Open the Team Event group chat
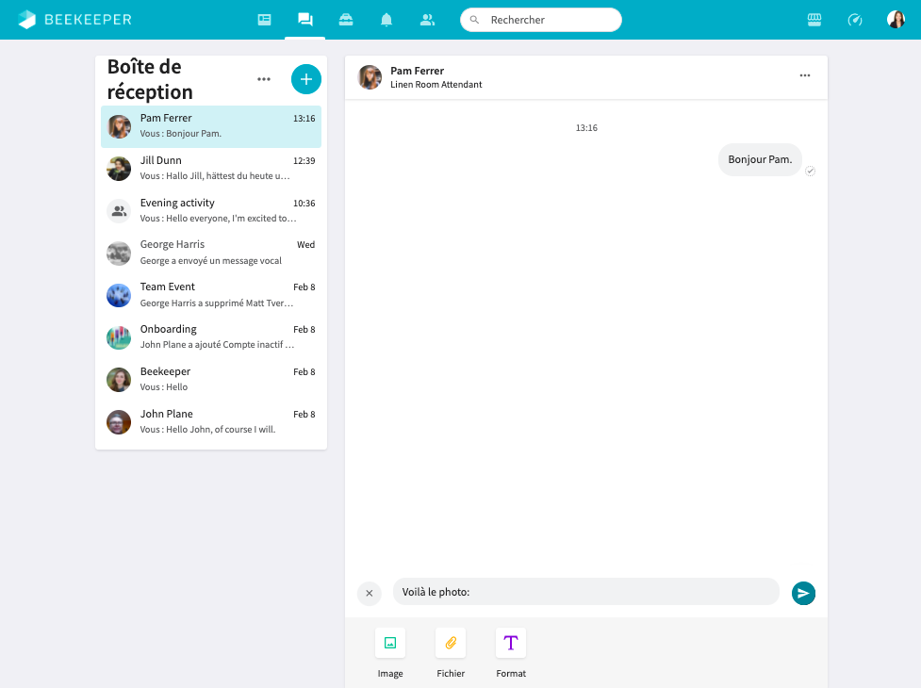The height and width of the screenshot is (688, 921). (x=210, y=294)
